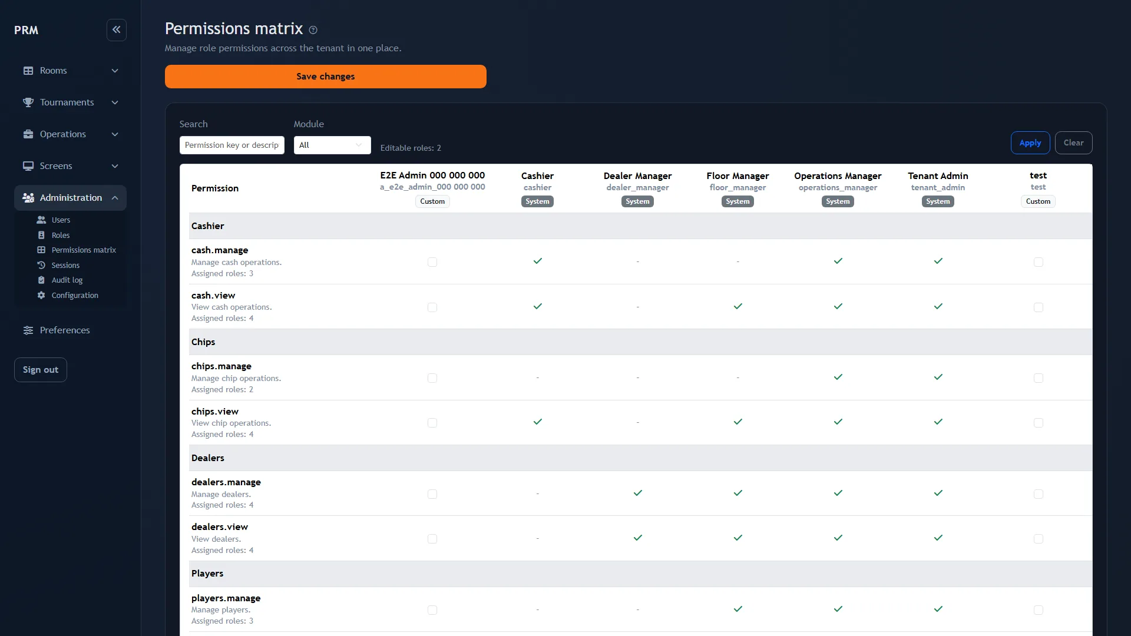1131x636 pixels.
Task: Click the Apply filter button
Action: (1030, 143)
